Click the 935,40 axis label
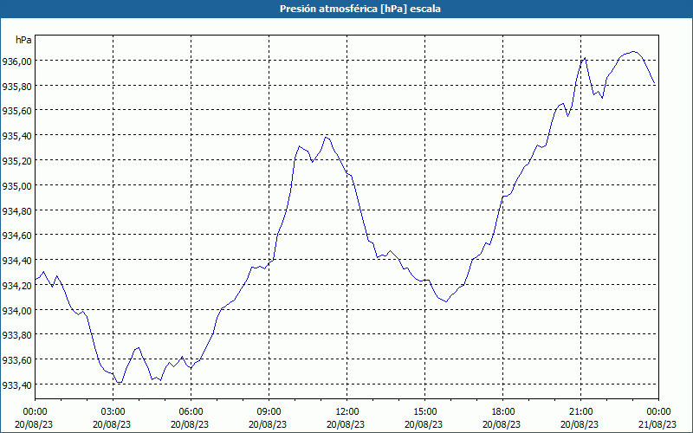This screenshot has width=693, height=433. tap(16, 136)
